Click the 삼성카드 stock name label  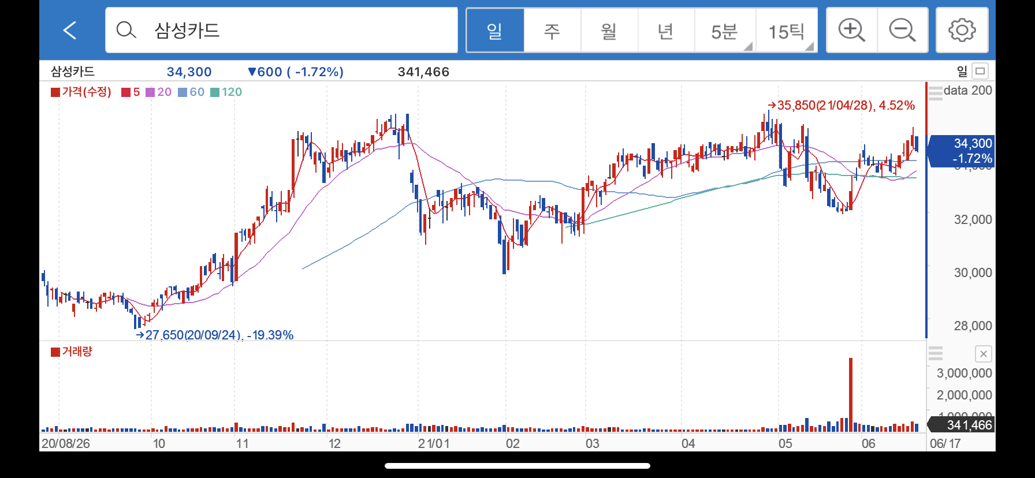pyautogui.click(x=73, y=72)
